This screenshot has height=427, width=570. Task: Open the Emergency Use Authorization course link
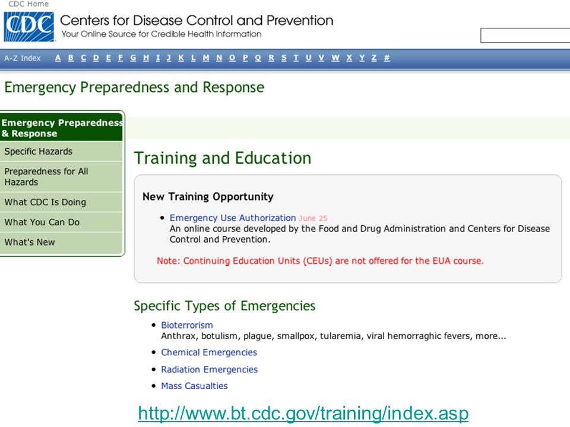233,218
